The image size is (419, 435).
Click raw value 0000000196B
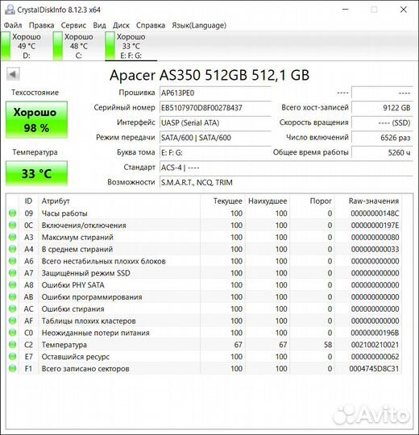tap(375, 333)
